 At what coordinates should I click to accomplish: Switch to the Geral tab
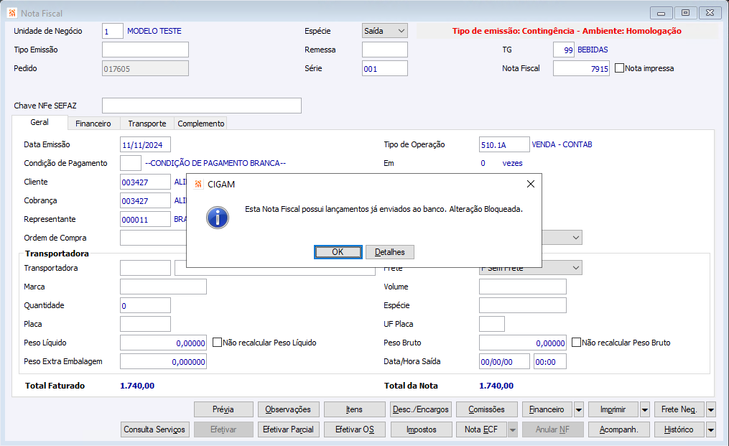[40, 122]
